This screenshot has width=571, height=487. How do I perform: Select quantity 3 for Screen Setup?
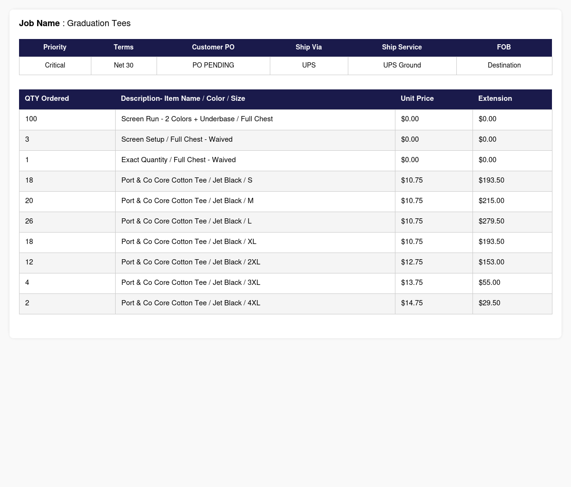point(67,140)
